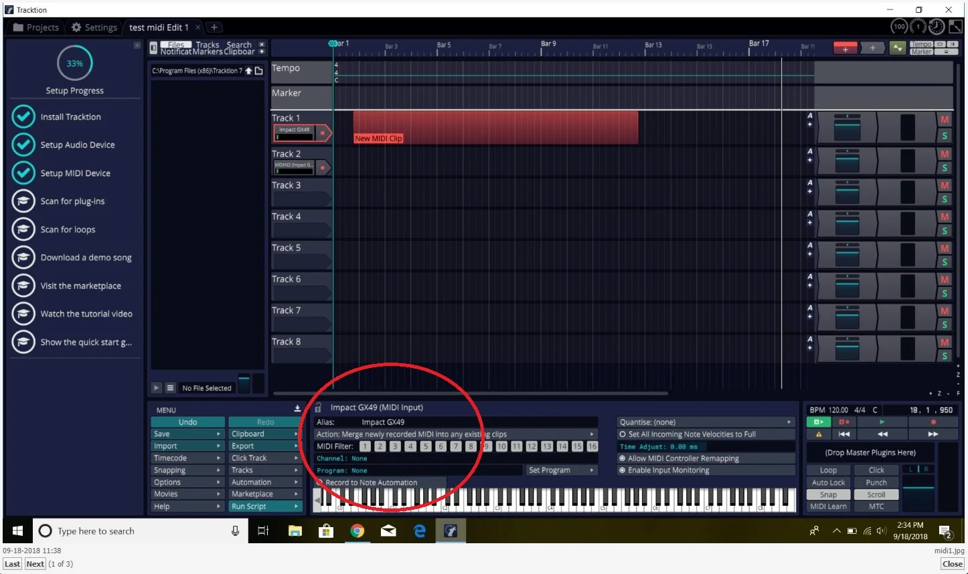Click the Return to Start transport icon
The image size is (968, 574).
click(844, 434)
